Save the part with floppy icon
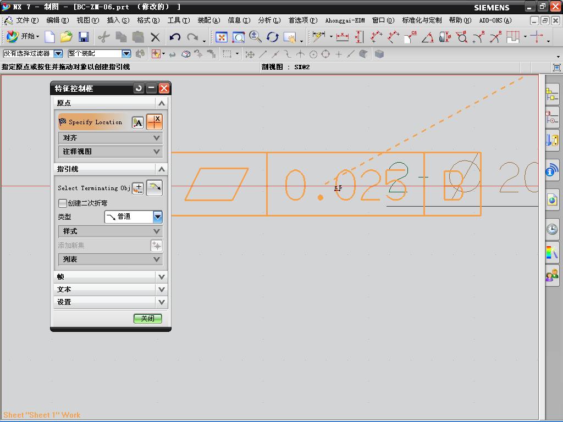 (x=84, y=37)
